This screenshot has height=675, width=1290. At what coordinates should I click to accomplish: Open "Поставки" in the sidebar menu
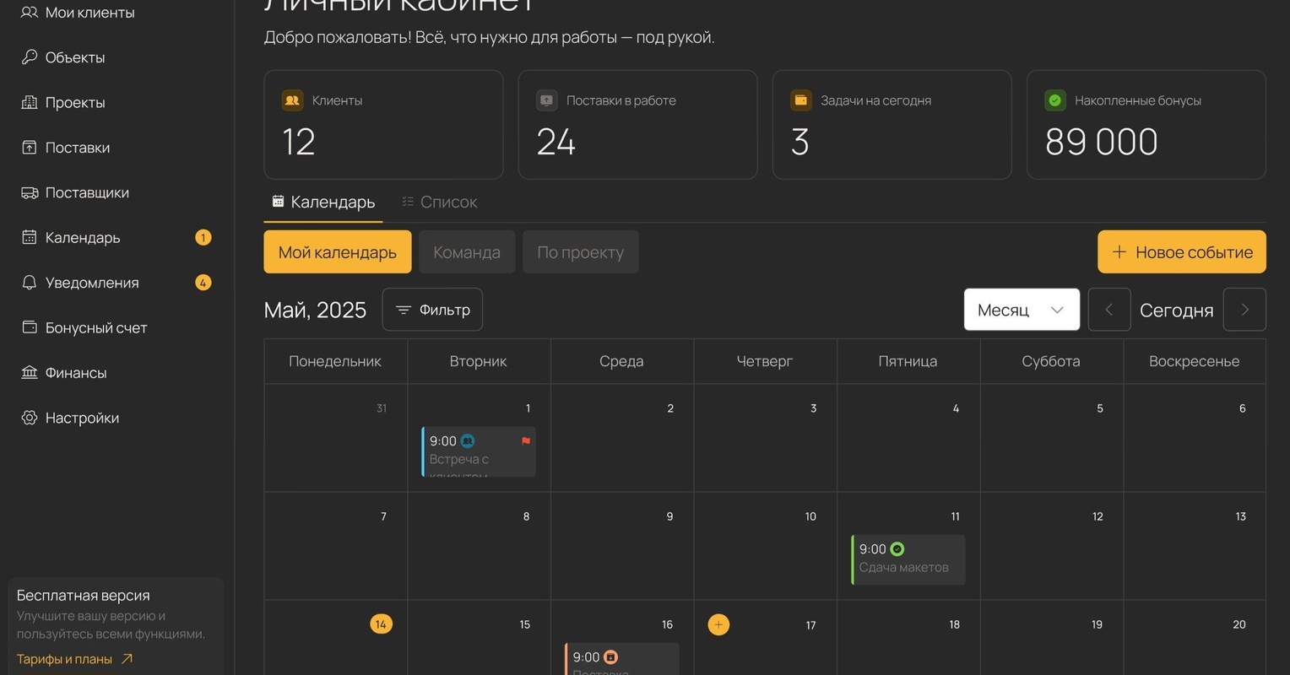point(78,148)
